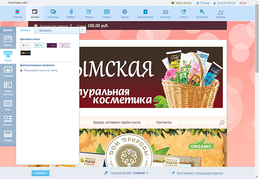Choose the black-orange color scheme swatch

pos(25,53)
